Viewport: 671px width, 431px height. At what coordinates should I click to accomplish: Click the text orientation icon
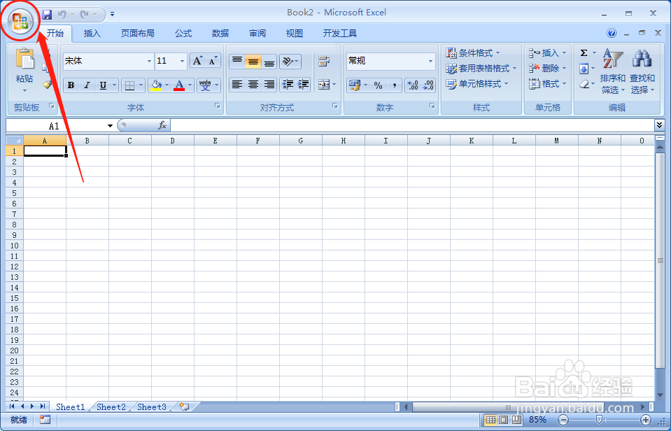click(288, 61)
